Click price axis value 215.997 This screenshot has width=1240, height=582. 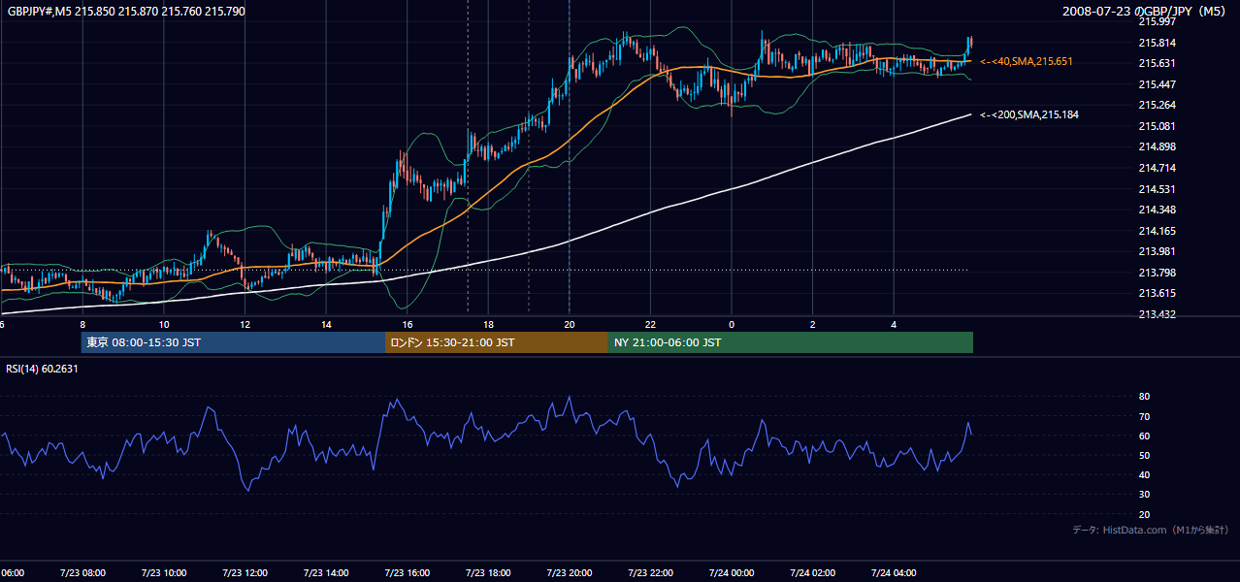point(1157,21)
